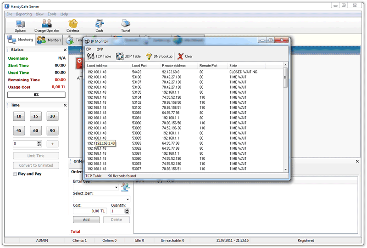Viewport: 367px width, 248px height.
Task: Open the File menu in IP Monitor
Action: (x=89, y=49)
